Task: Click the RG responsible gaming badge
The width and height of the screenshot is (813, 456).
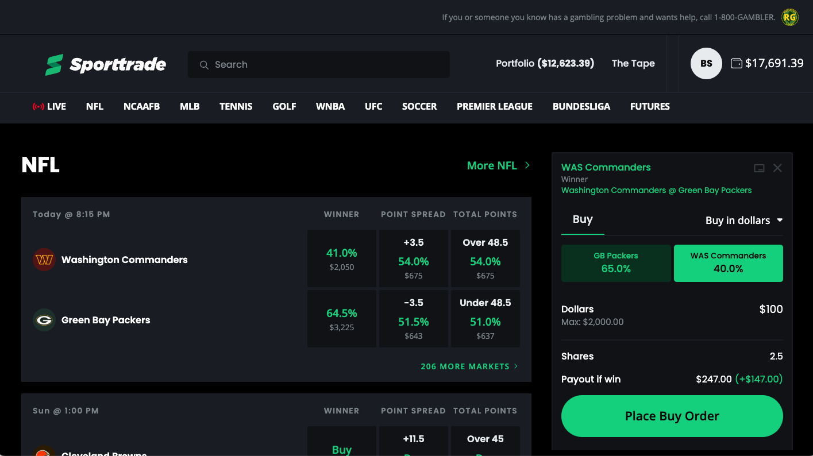Action: tap(791, 17)
